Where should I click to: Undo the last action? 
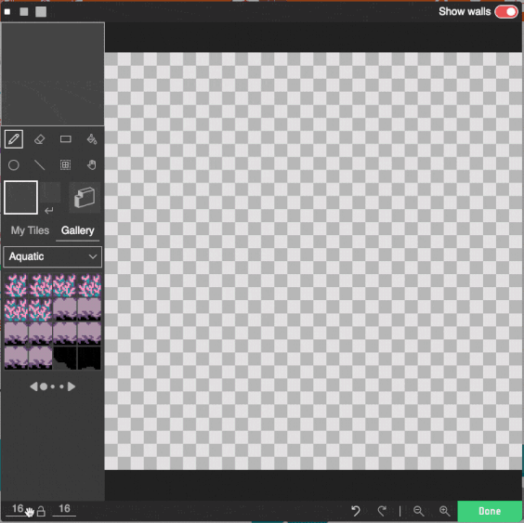tap(356, 511)
